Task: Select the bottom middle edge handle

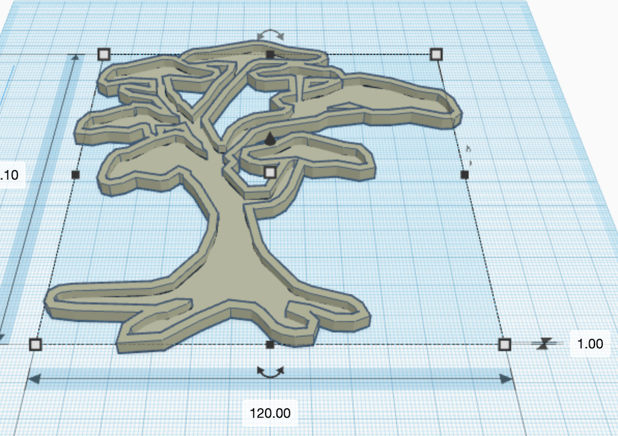Action: pos(270,344)
